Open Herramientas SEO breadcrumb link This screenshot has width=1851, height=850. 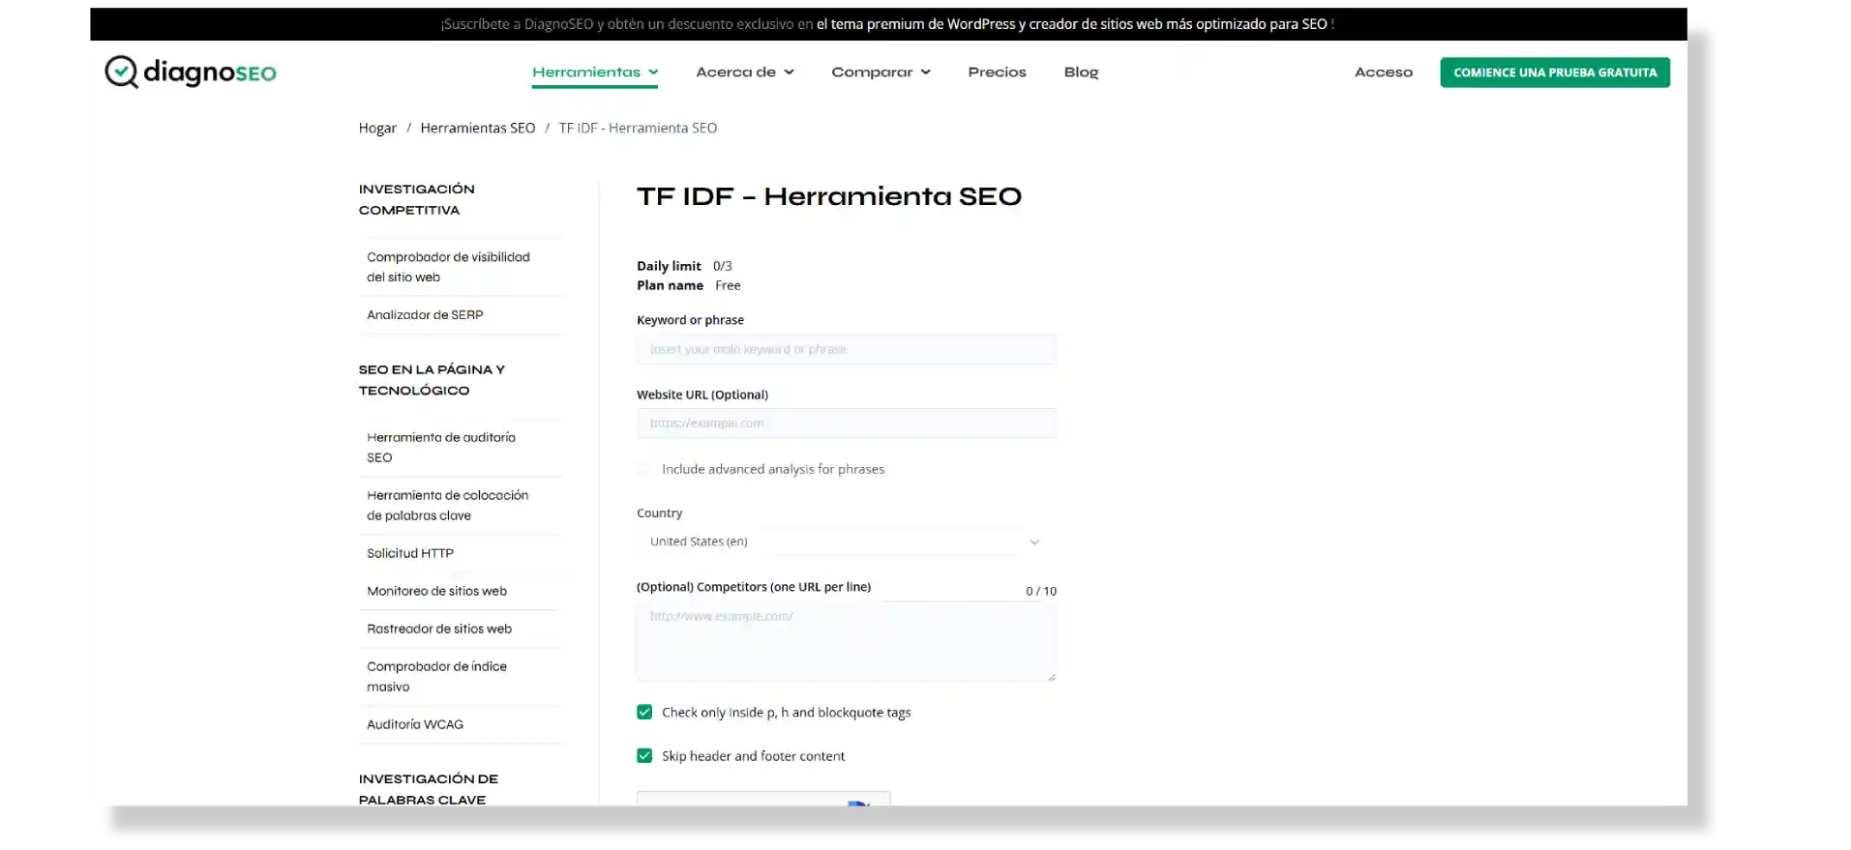click(477, 128)
